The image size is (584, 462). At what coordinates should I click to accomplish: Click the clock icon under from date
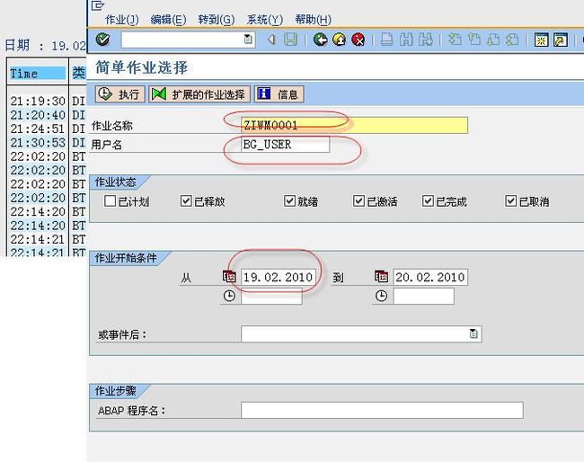point(229,297)
